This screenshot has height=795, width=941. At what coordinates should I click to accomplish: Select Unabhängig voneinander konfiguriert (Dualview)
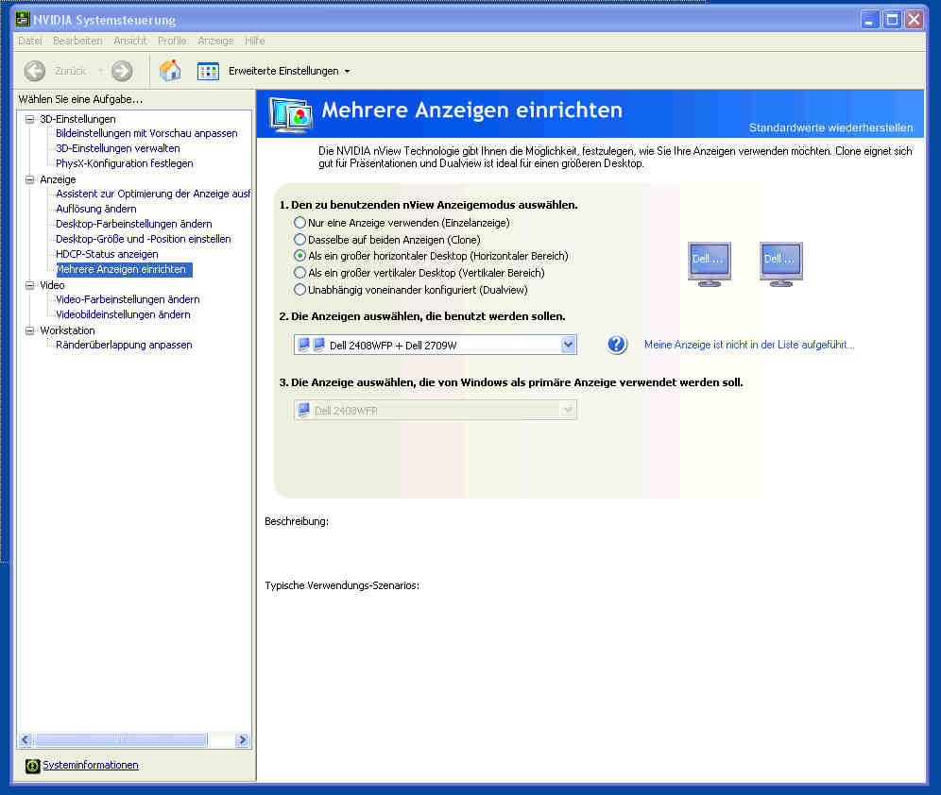click(x=299, y=290)
